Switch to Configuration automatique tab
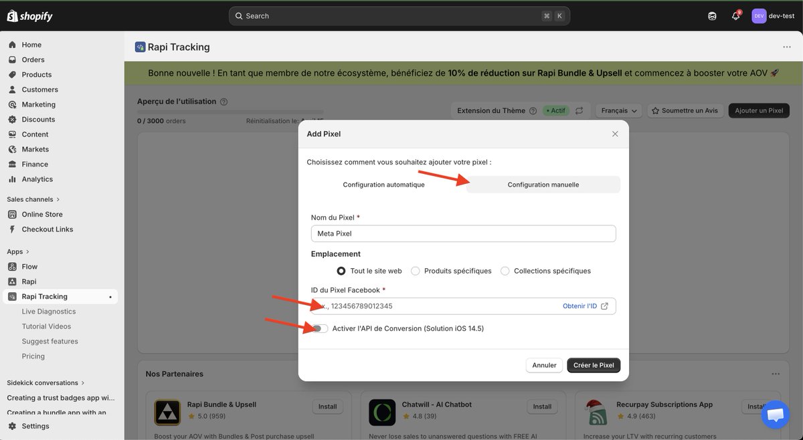Screen dimensions: 803x440 pyautogui.click(x=383, y=185)
